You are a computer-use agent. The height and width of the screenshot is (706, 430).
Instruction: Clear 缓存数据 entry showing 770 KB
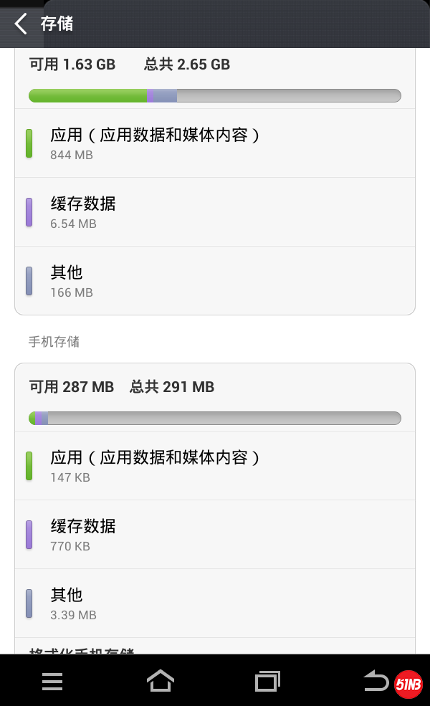pos(215,535)
